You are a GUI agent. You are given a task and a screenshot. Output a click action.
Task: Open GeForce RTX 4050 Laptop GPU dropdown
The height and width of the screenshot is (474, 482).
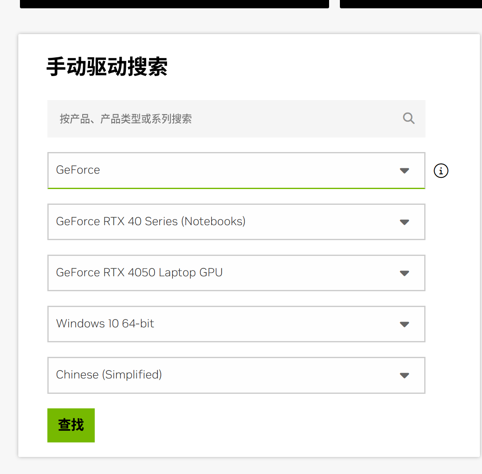[236, 273]
